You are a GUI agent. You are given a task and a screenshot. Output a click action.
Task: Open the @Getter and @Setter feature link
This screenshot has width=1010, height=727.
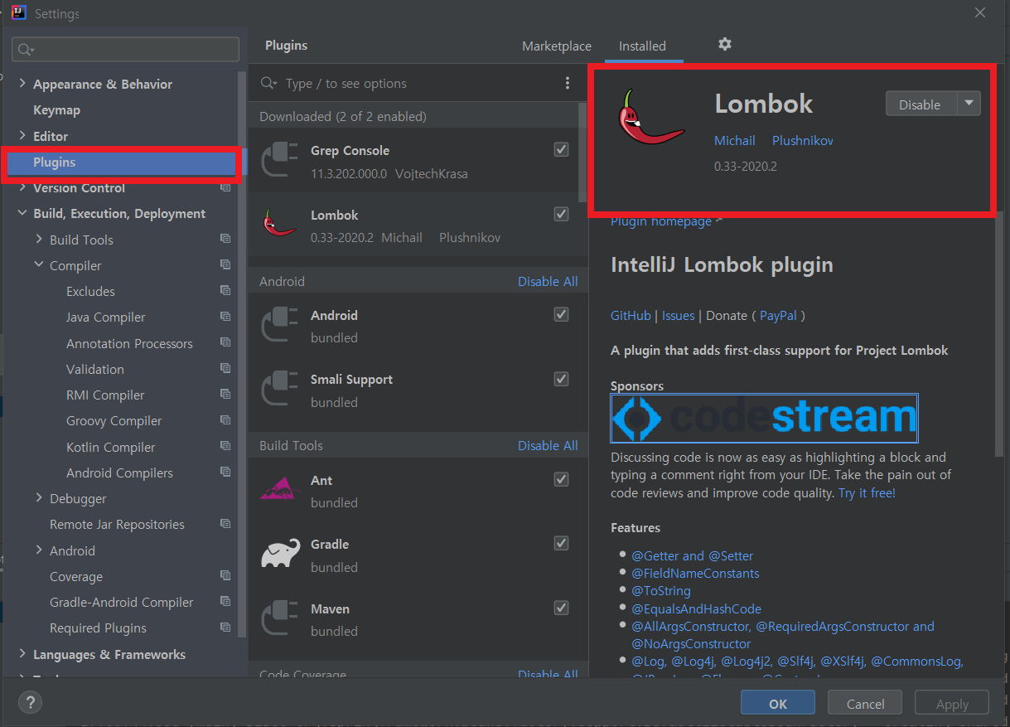[693, 555]
